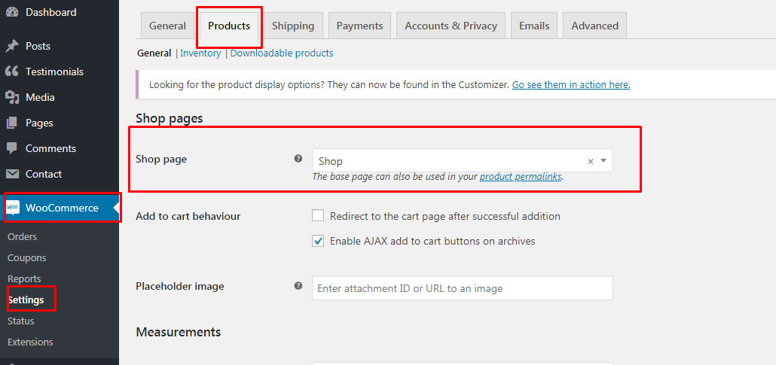The height and width of the screenshot is (365, 776).
Task: Click the Comments speech bubble icon
Action: [12, 149]
